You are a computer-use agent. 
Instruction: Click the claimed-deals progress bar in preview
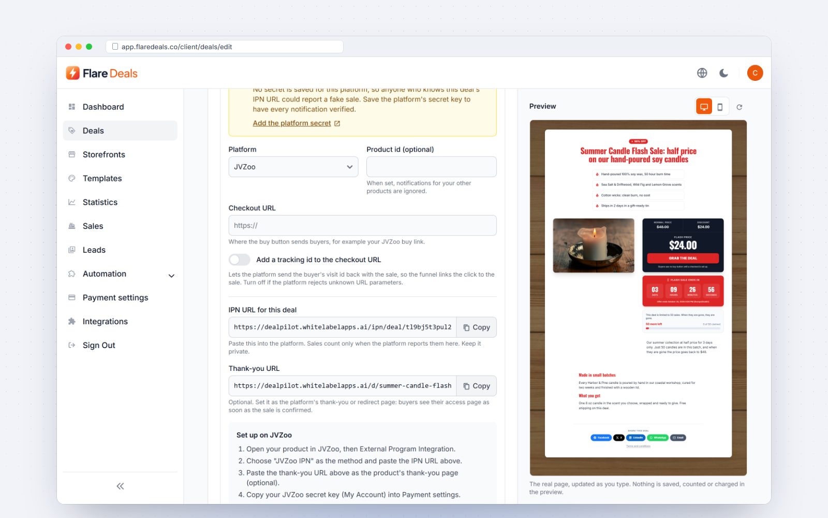(x=683, y=328)
